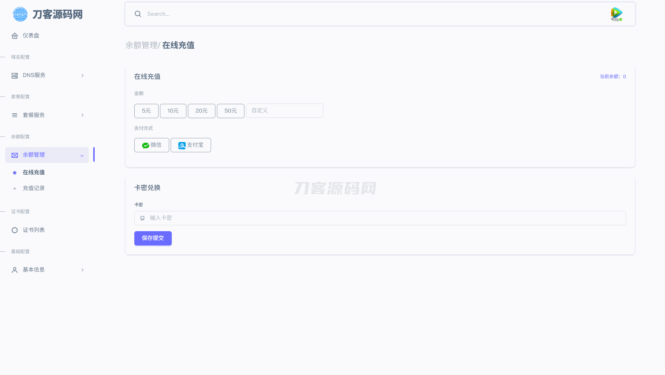The width and height of the screenshot is (665, 375).
Task: Click the 当前余额 balance link
Action: click(x=613, y=77)
